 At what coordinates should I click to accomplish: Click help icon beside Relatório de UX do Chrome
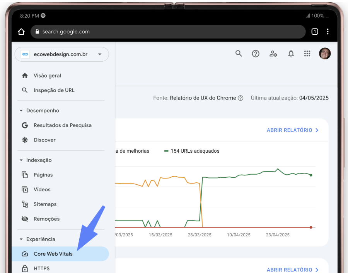click(241, 98)
